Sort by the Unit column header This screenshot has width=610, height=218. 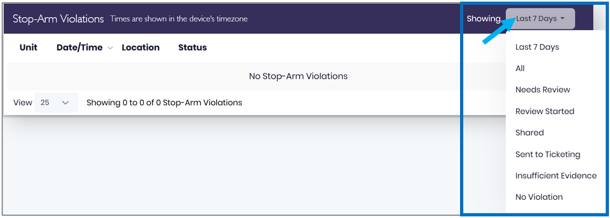tap(28, 47)
